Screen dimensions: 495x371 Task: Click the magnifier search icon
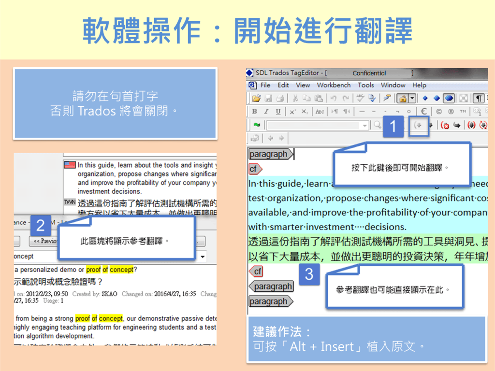click(x=377, y=125)
